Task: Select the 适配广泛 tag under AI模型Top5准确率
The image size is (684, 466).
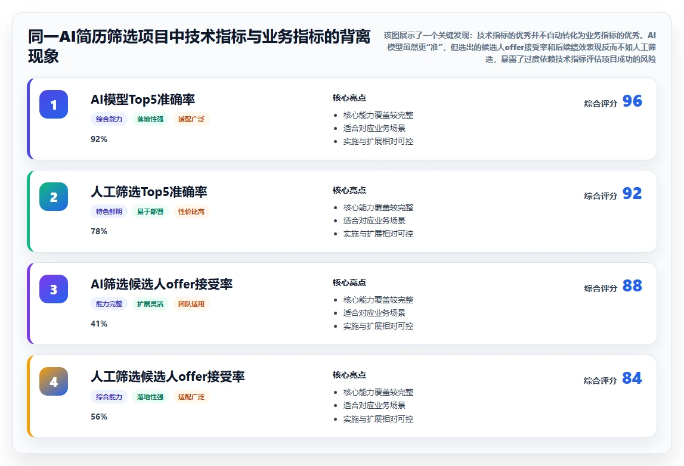Action: [191, 119]
